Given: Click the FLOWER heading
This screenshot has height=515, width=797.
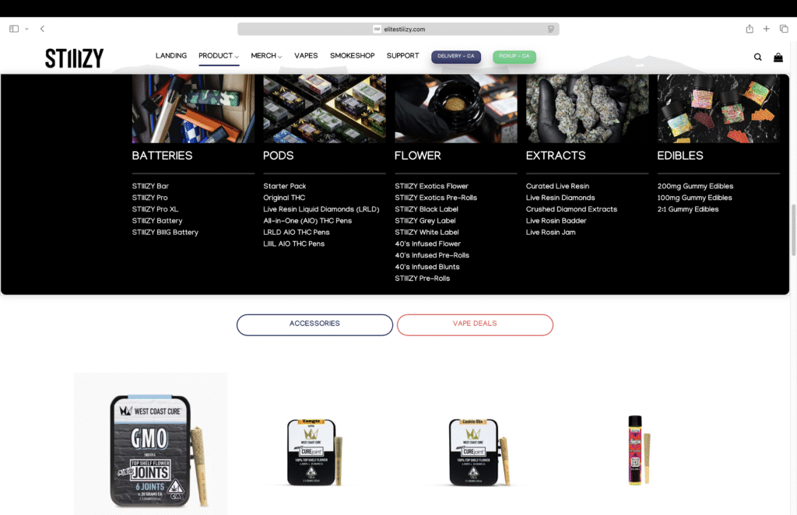Looking at the screenshot, I should click(x=418, y=156).
